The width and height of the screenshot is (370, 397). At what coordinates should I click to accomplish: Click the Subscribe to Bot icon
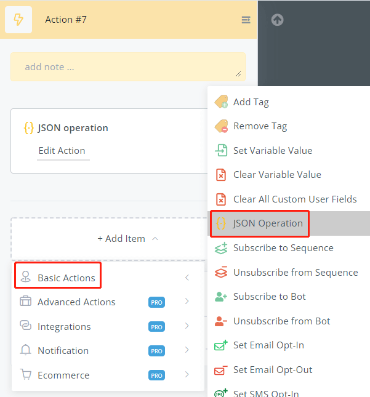pyautogui.click(x=221, y=297)
